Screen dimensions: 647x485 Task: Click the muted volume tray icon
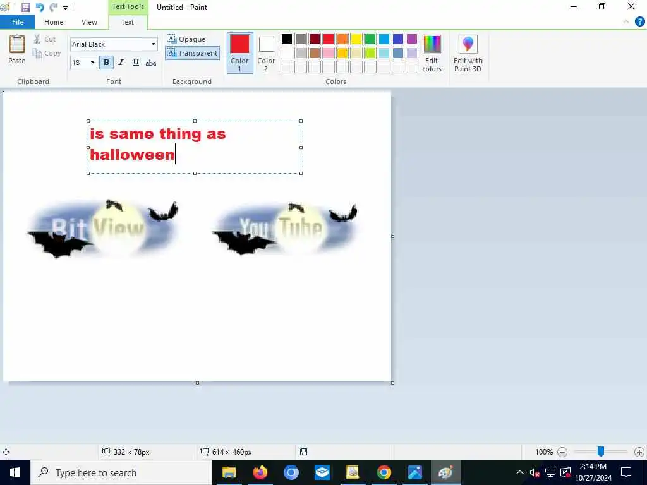click(535, 472)
